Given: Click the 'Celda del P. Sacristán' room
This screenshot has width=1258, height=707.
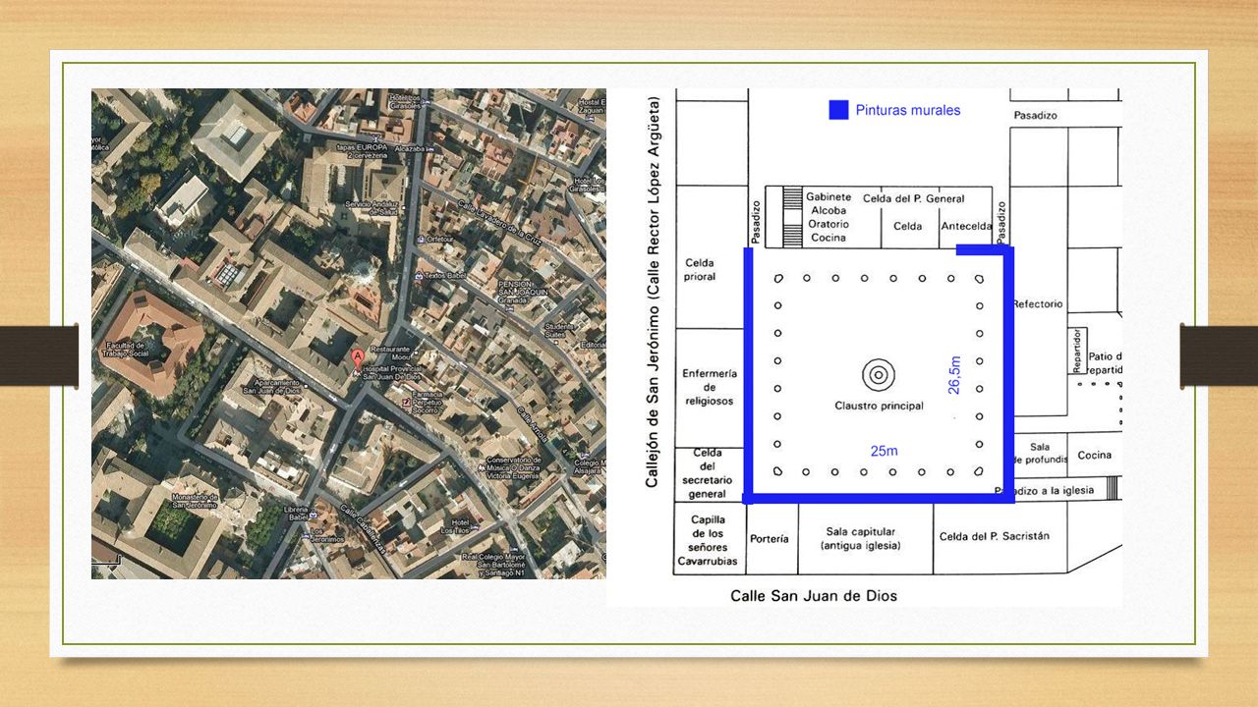Looking at the screenshot, I should tap(995, 536).
